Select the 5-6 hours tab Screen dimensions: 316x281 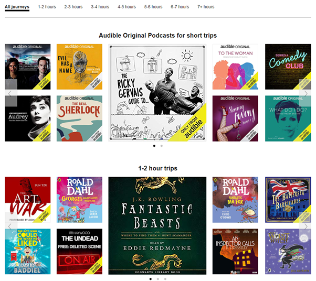(153, 7)
